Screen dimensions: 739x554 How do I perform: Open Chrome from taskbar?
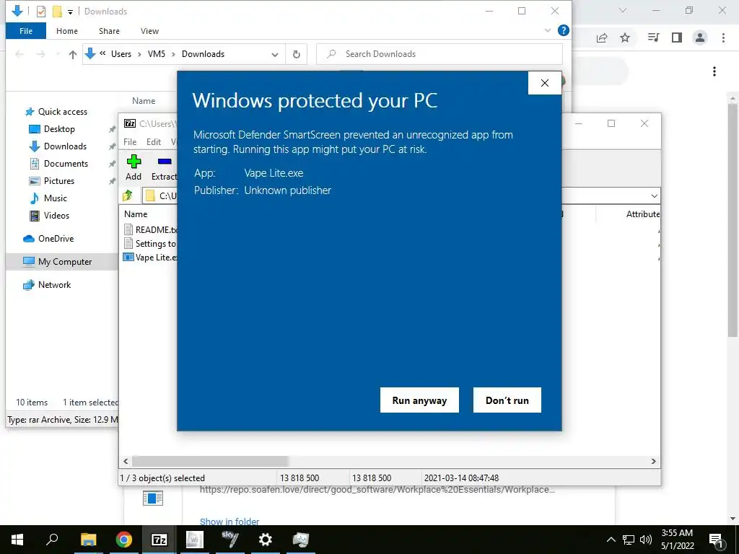[x=124, y=540]
